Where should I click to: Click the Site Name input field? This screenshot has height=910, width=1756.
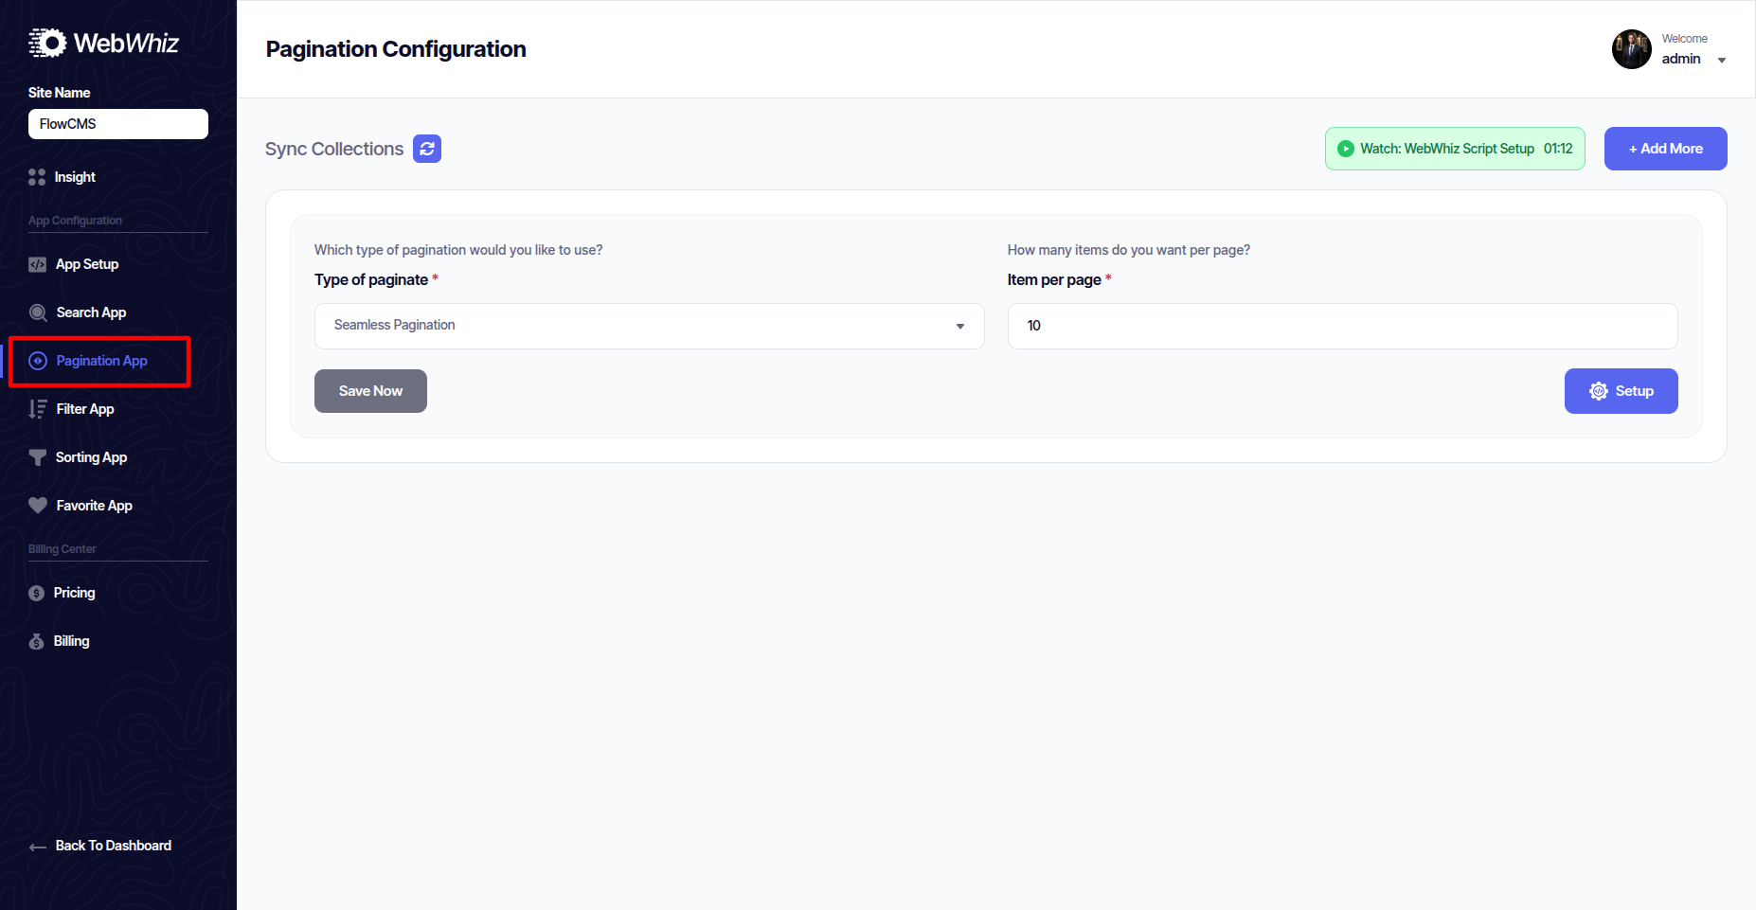[118, 124]
